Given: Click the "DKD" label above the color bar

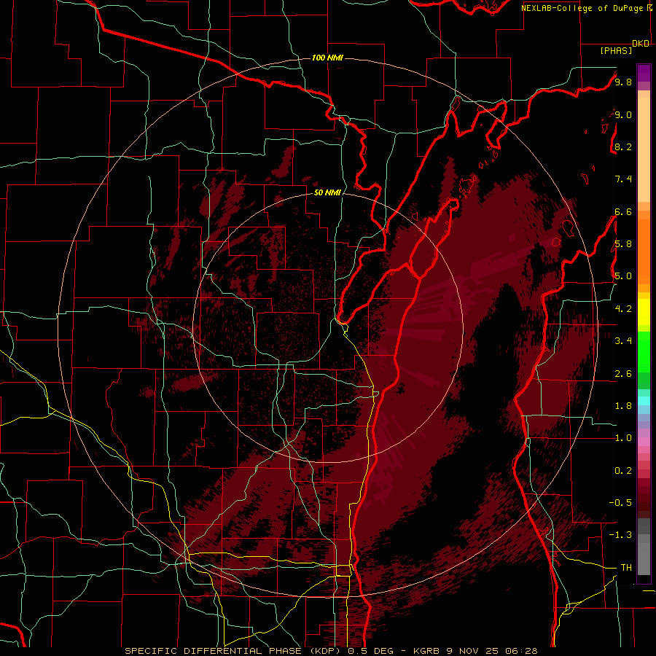Looking at the screenshot, I should coord(641,44).
